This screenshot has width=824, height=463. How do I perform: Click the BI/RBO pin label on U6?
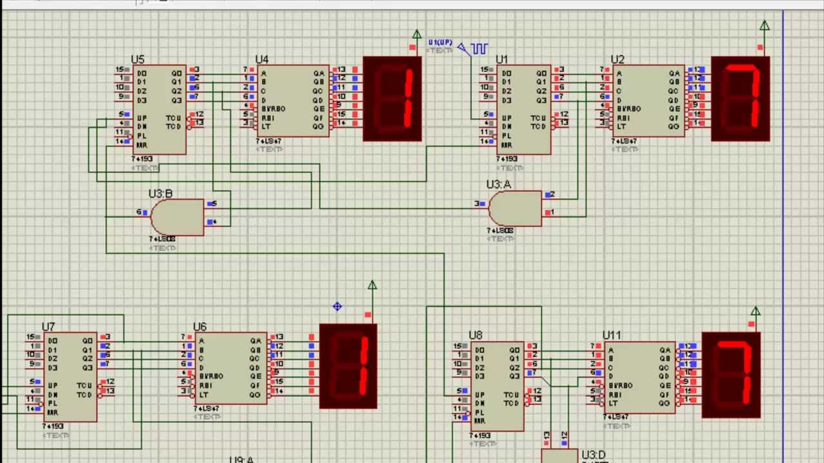click(x=211, y=377)
